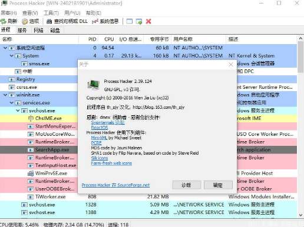
Task: Collapse the System Idle Process (系统空闲进程) tree node
Action: (5, 48)
